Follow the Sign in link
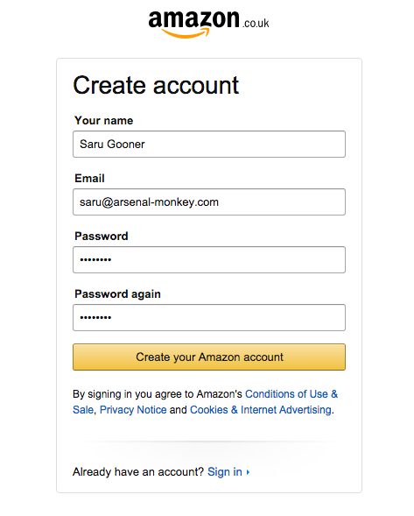The image size is (414, 516). tap(225, 472)
